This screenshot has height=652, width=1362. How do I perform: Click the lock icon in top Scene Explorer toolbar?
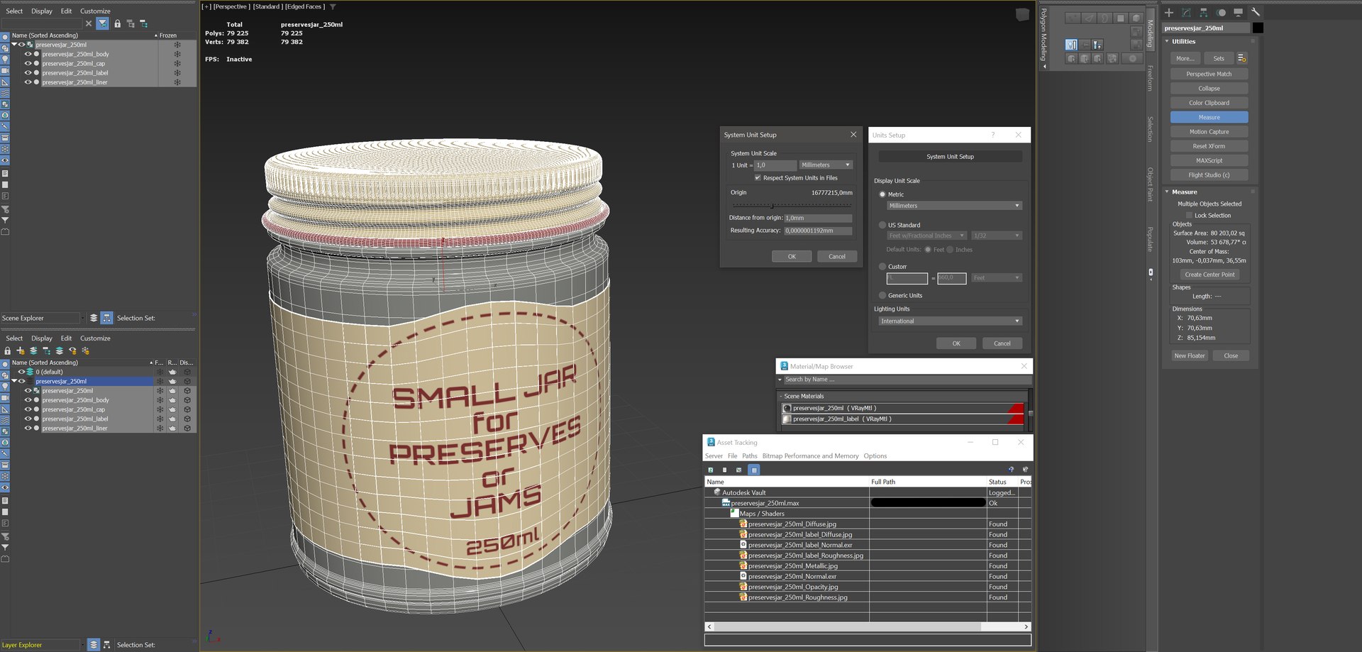pyautogui.click(x=117, y=23)
